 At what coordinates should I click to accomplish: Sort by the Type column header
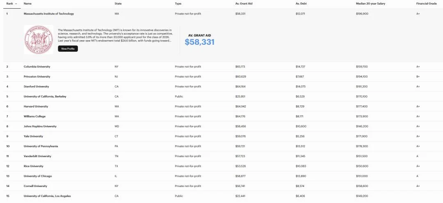point(178,4)
